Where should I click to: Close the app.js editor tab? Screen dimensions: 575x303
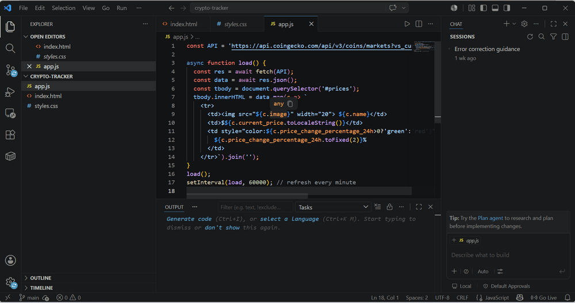(311, 24)
